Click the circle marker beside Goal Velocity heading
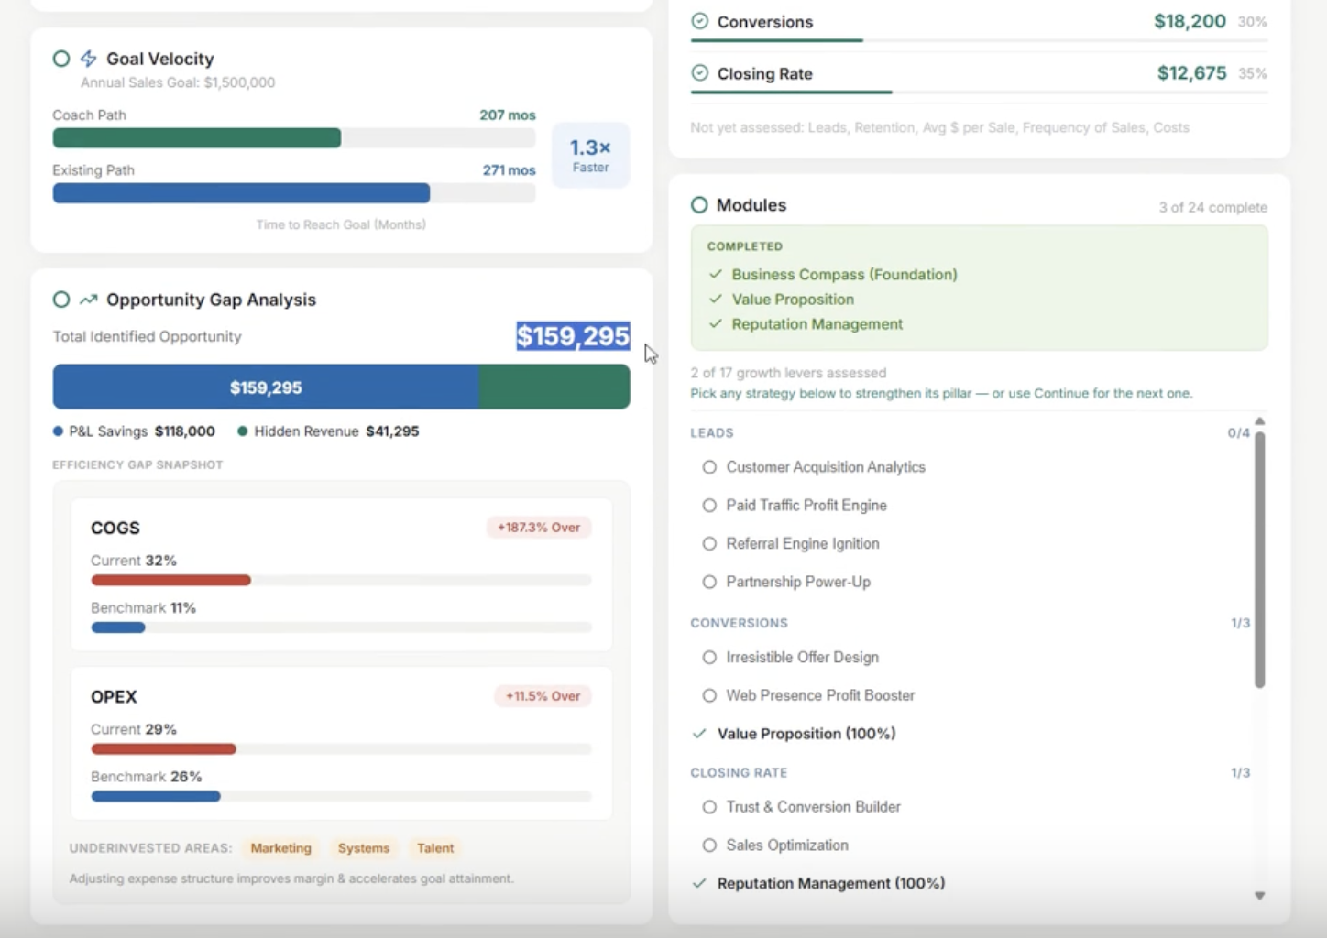Image resolution: width=1327 pixels, height=938 pixels. pos(61,59)
